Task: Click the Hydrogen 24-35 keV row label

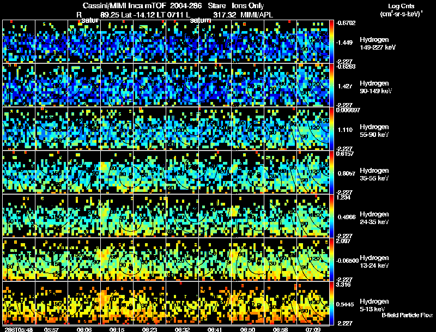Action: pyautogui.click(x=374, y=218)
